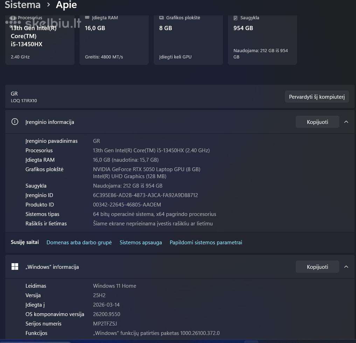
Task: Open the Sistema breadcrumb link
Action: (x=22, y=5)
